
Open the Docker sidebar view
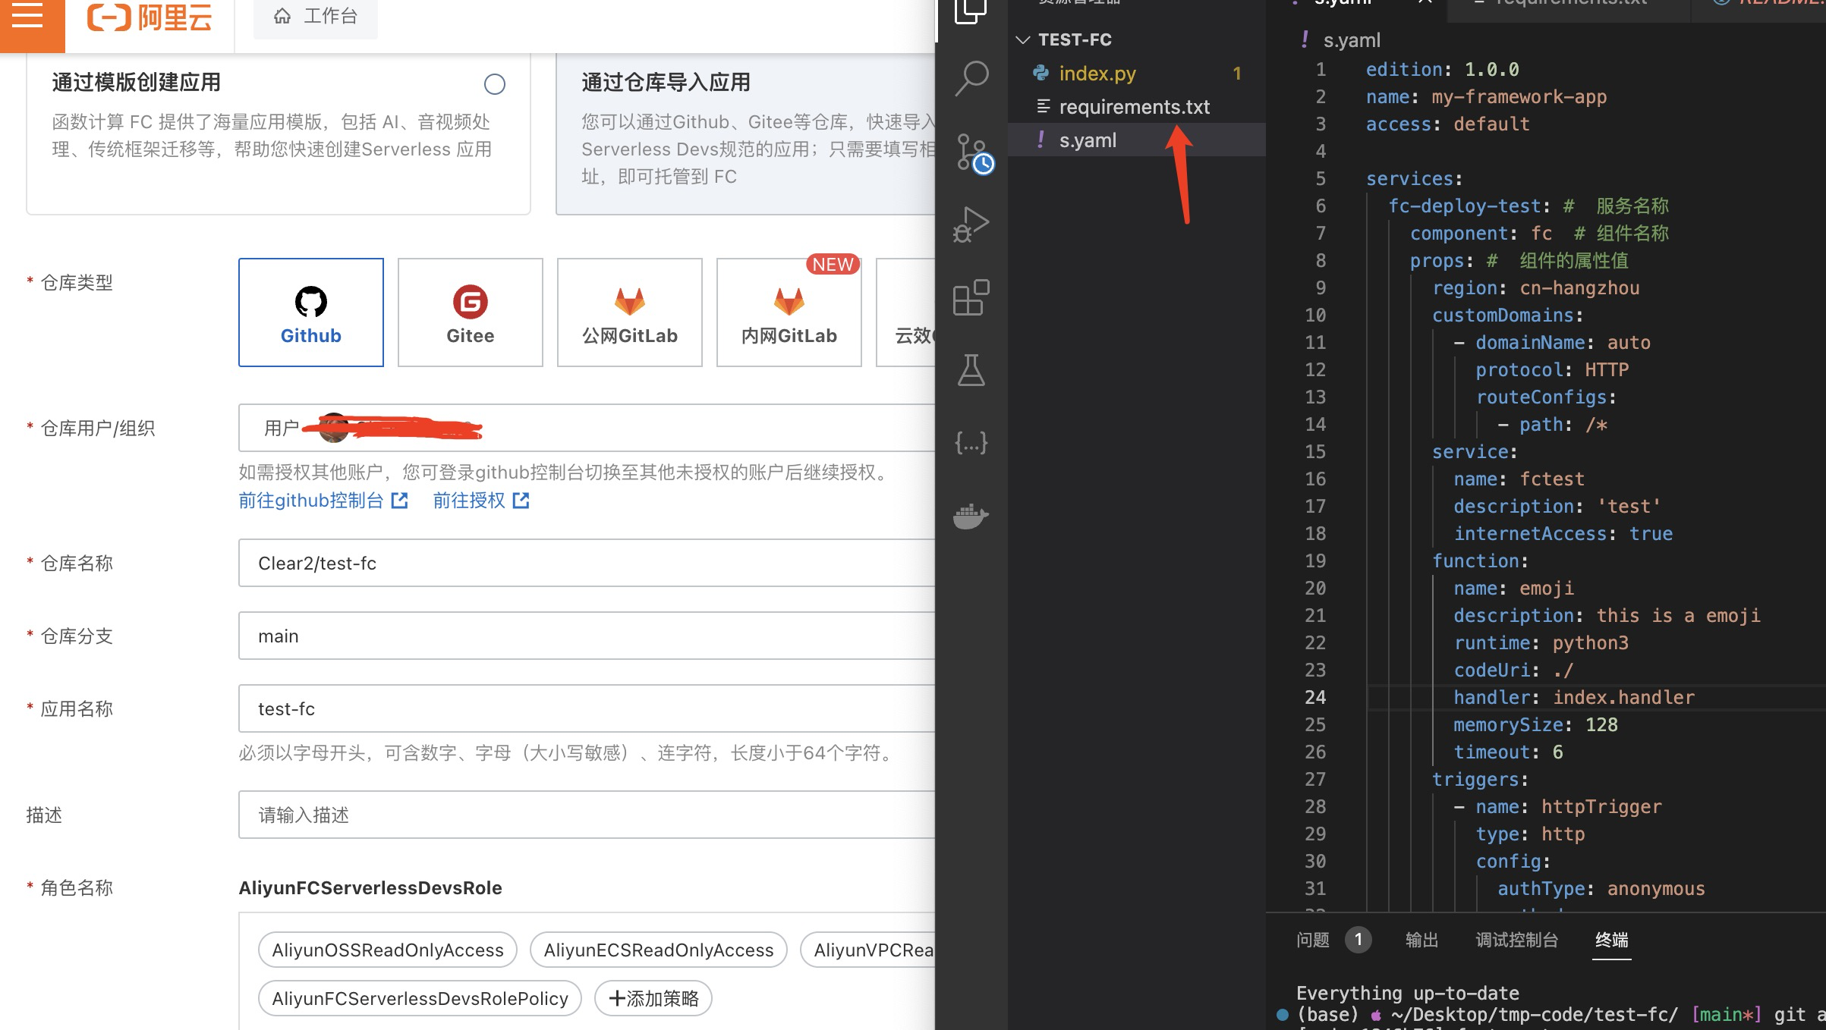[x=971, y=516]
